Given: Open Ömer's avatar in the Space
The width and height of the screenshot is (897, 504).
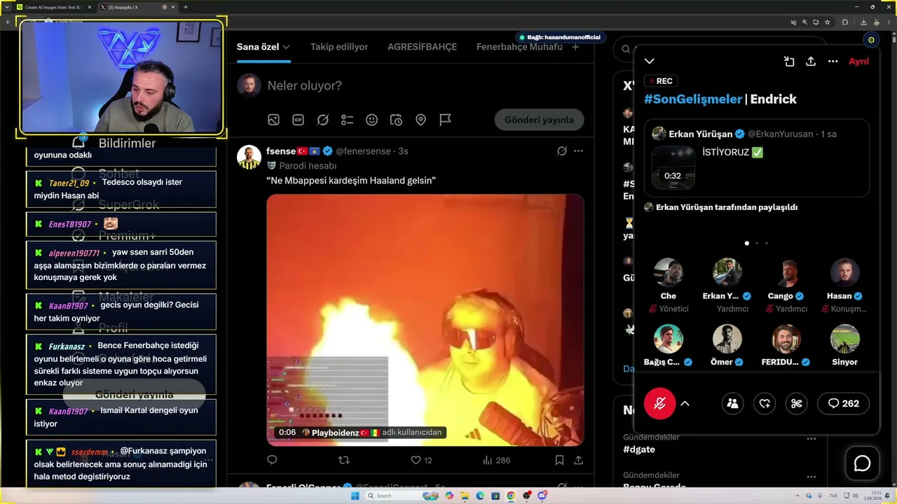Looking at the screenshot, I should coord(727,339).
